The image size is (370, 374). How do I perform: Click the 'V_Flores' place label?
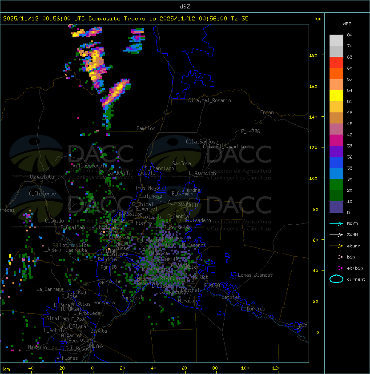click(67, 358)
